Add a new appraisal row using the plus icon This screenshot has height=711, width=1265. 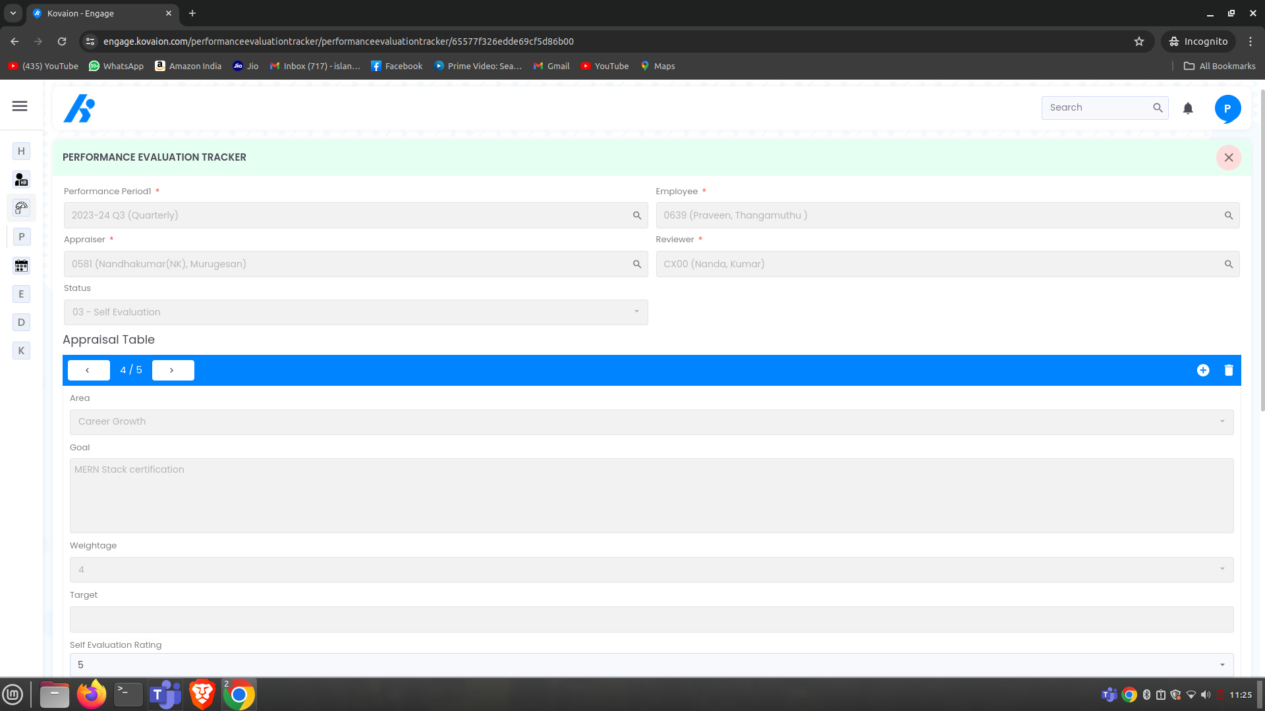pos(1204,370)
